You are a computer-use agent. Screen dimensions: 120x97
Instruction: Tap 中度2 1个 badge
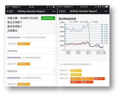76,79
